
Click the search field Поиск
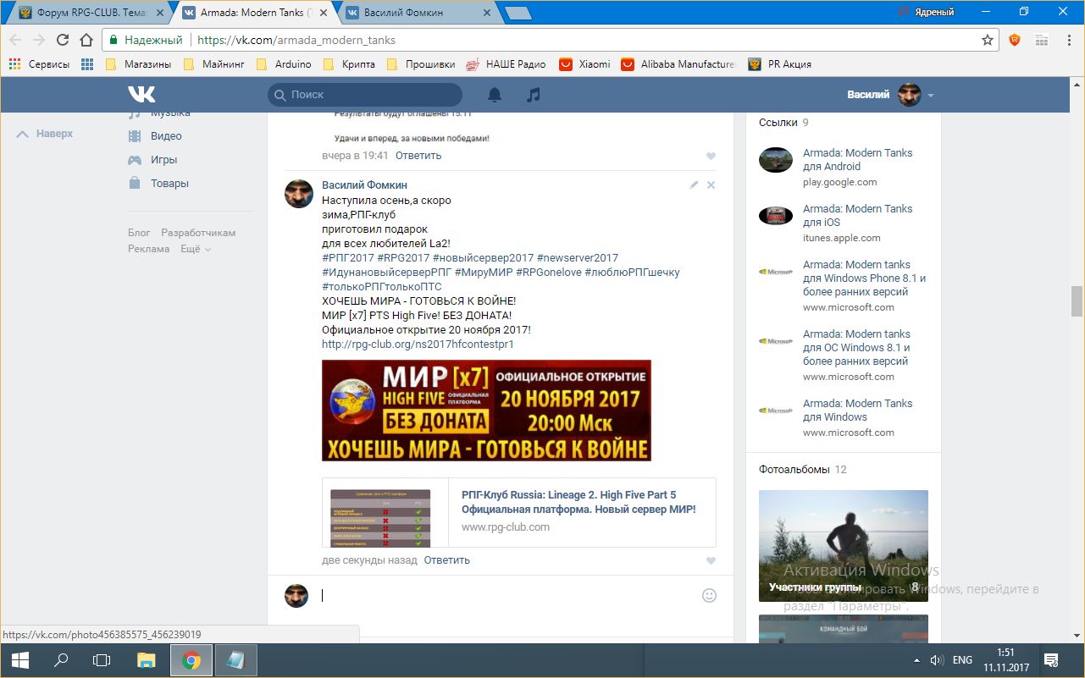coord(365,95)
